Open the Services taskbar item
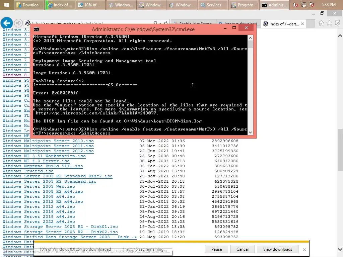The image size is (343, 257). click(213, 5)
